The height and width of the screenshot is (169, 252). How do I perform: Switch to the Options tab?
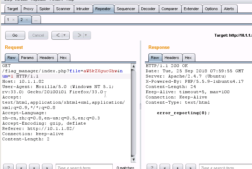tap(211, 9)
